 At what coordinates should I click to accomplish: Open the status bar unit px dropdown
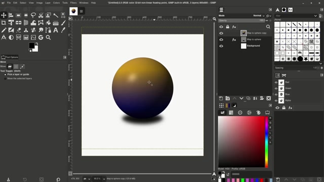click(87, 178)
